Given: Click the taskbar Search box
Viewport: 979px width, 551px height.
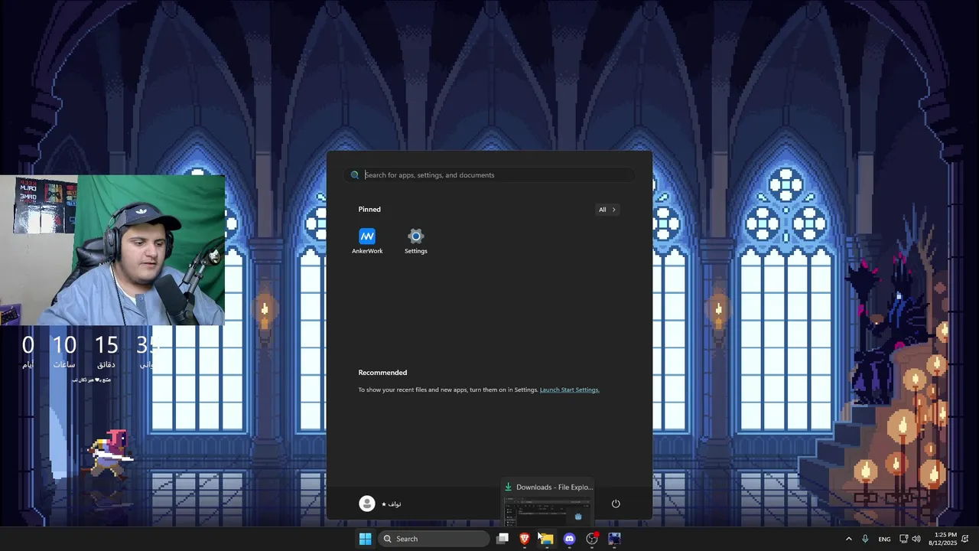Looking at the screenshot, I should (x=434, y=539).
